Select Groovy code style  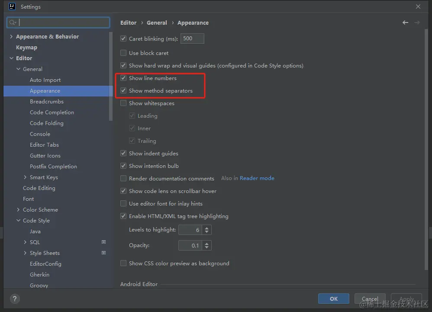(x=39, y=285)
